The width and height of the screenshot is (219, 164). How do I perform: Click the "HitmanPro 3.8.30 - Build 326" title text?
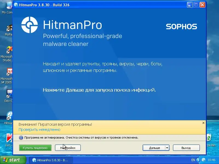44,5
